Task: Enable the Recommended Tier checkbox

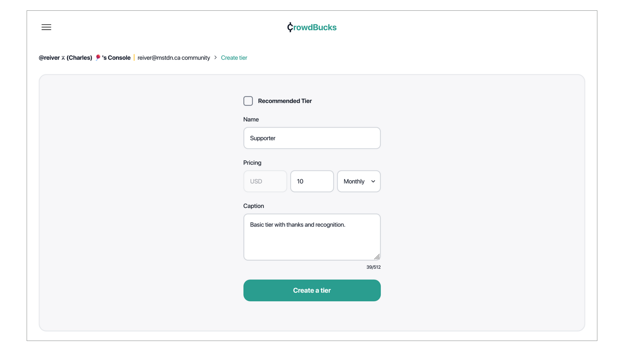Action: pyautogui.click(x=248, y=101)
